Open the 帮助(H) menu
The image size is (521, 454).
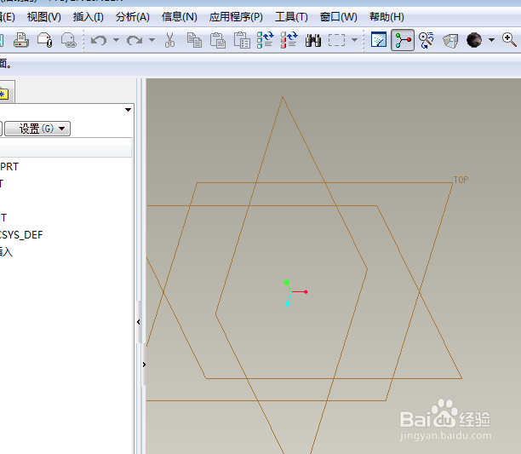tap(386, 17)
